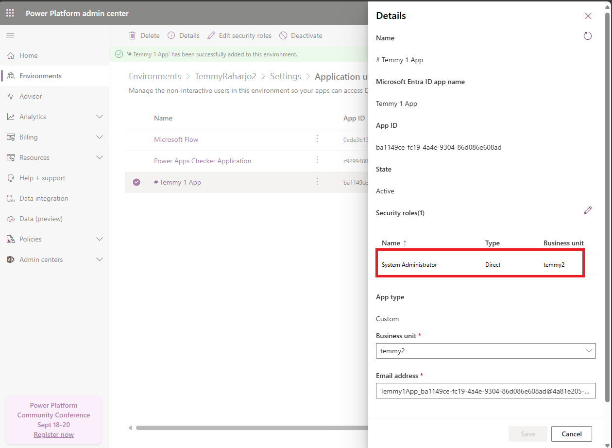Click the Type column header in roles
612x448 pixels.
click(x=493, y=243)
